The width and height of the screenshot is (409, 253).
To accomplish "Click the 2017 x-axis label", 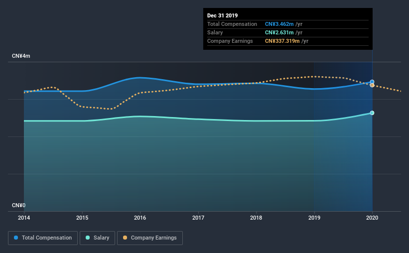I will coord(198,218).
